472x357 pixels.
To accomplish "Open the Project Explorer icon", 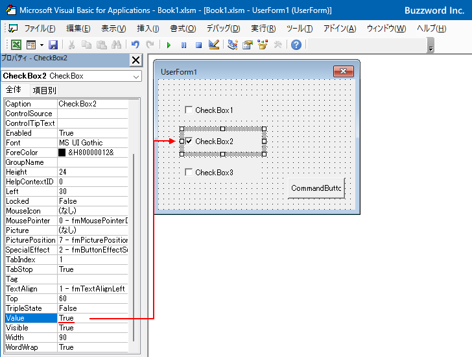I will 232,45.
